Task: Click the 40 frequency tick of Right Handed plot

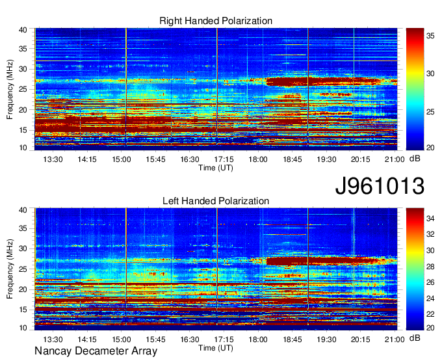Action: pyautogui.click(x=23, y=30)
